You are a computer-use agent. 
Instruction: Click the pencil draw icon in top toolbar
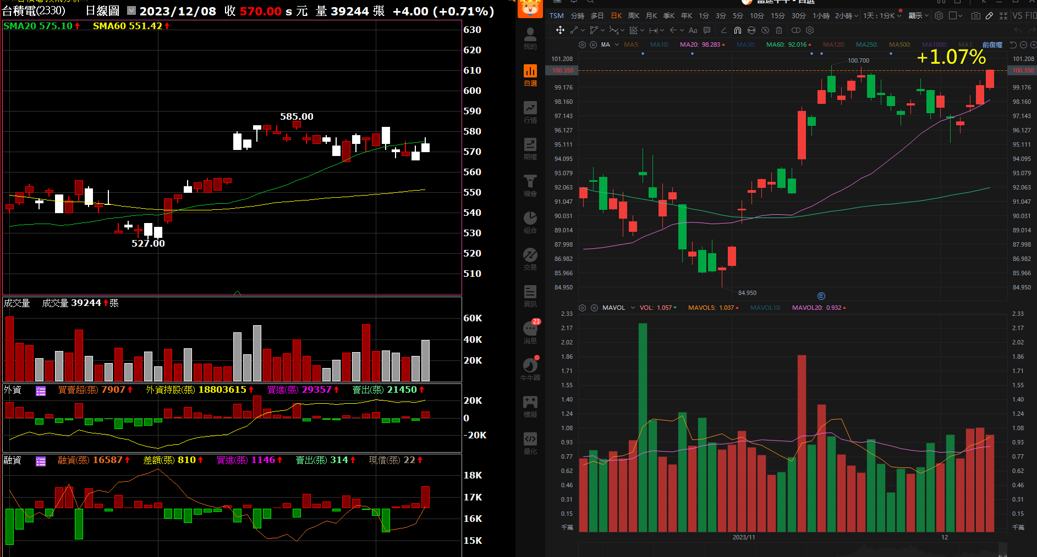[989, 16]
